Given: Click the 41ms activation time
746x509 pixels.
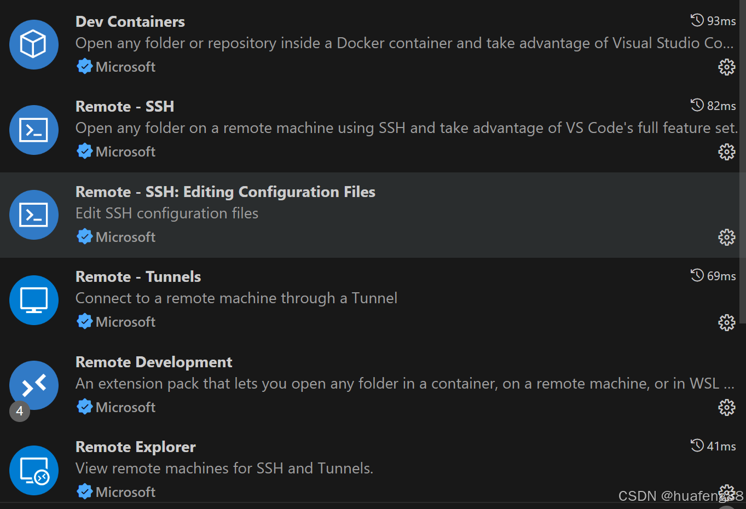Looking at the screenshot, I should (721, 446).
